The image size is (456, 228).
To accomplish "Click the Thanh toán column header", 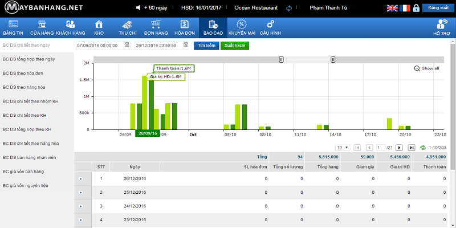I will [x=434, y=167].
